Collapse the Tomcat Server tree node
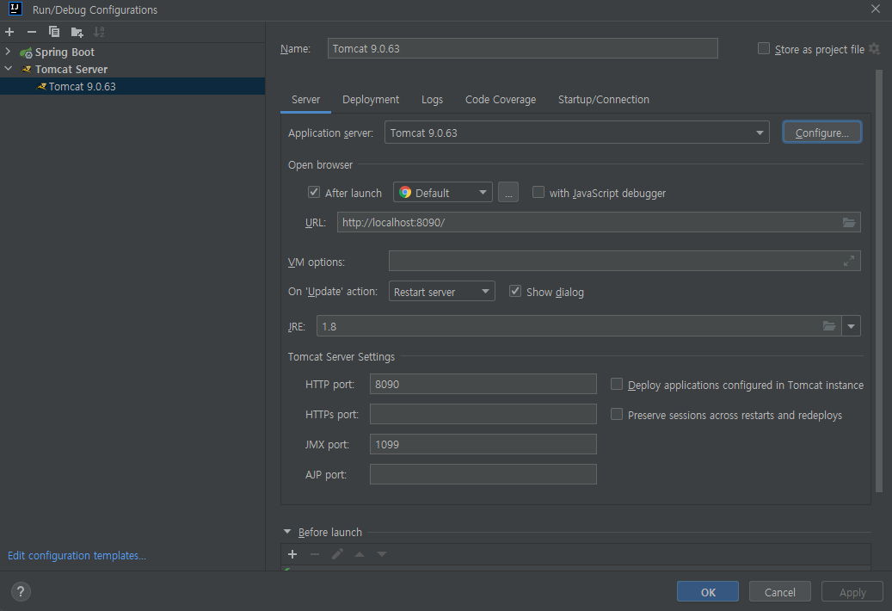Viewport: 892px width, 611px height. tap(8, 69)
